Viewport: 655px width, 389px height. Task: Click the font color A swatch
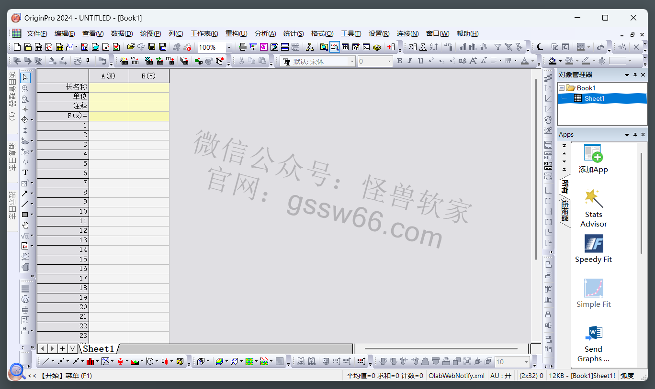pyautogui.click(x=525, y=61)
